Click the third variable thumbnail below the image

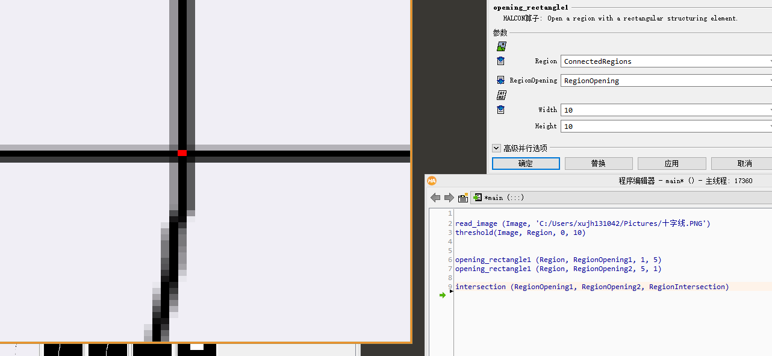tap(108, 350)
